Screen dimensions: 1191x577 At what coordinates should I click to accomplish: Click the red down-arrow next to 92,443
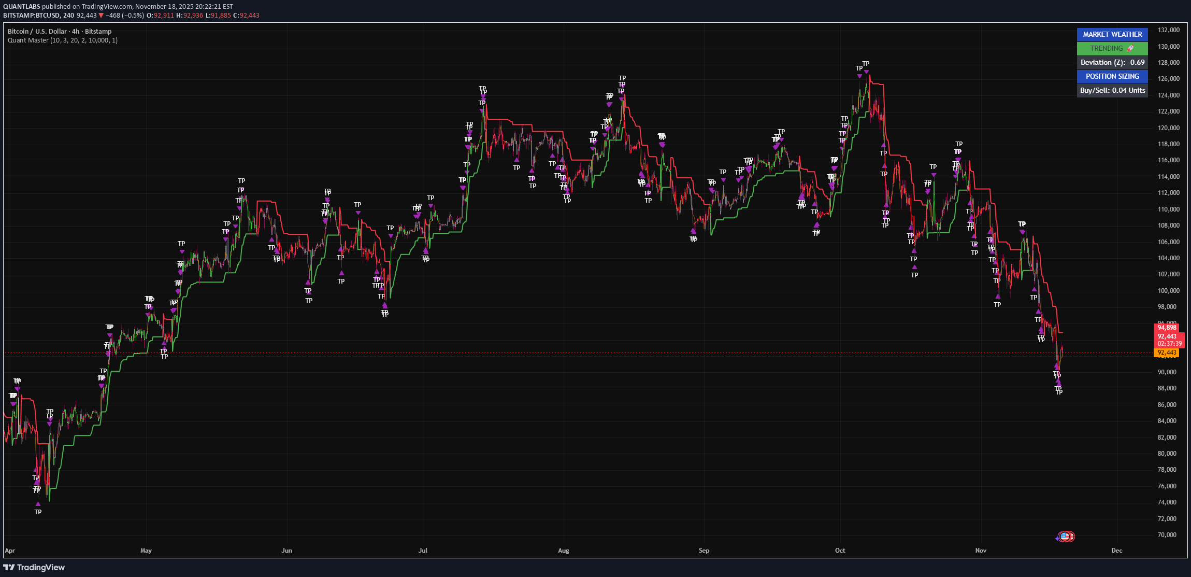101,16
